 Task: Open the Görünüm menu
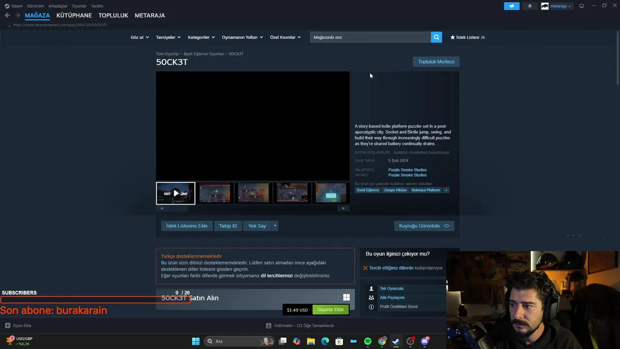point(35,6)
